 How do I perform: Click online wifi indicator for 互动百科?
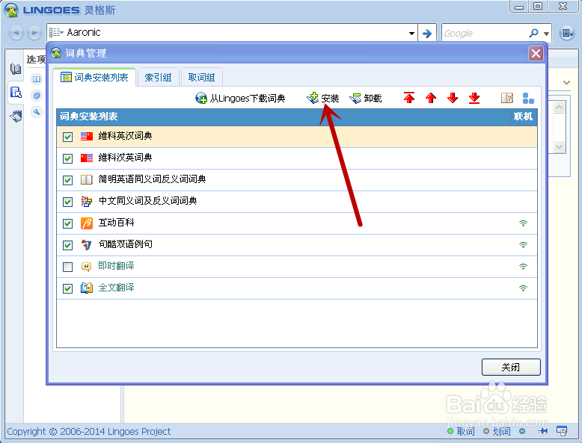click(523, 223)
